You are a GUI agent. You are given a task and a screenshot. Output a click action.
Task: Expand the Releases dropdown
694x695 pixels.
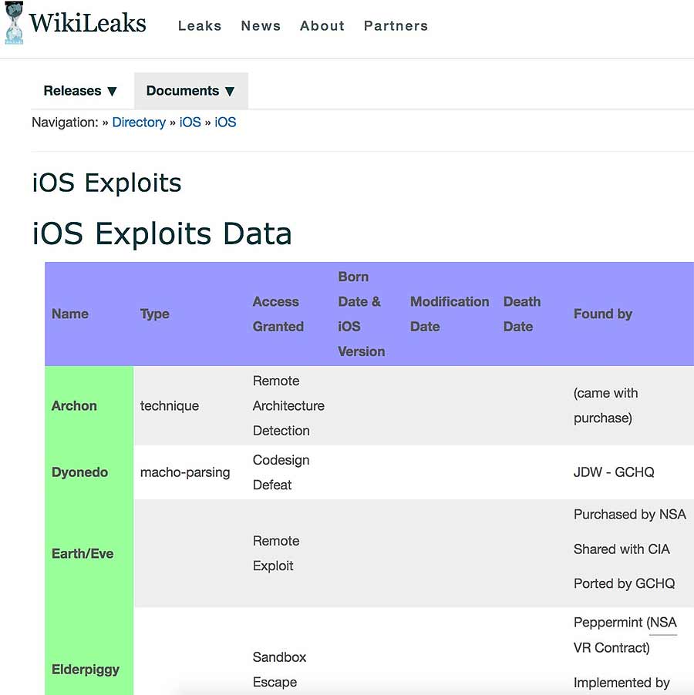click(80, 91)
